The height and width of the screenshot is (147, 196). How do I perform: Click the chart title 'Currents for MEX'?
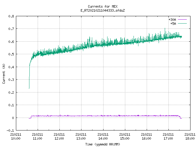click(x=103, y=6)
